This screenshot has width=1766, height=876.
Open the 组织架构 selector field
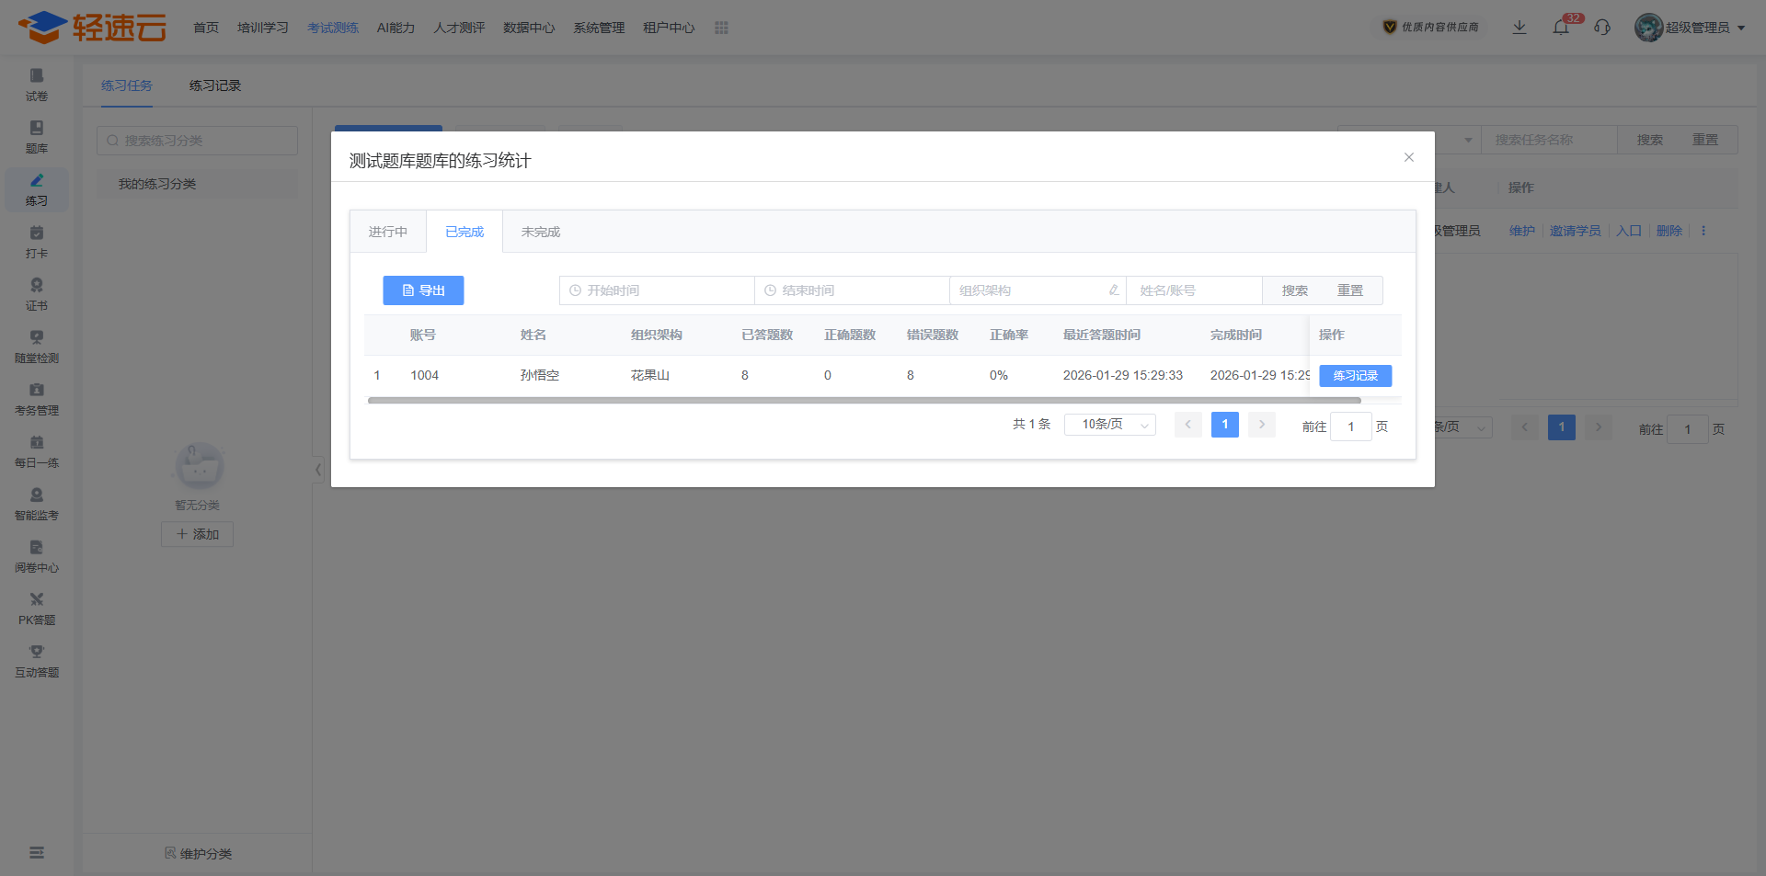pyautogui.click(x=1038, y=290)
